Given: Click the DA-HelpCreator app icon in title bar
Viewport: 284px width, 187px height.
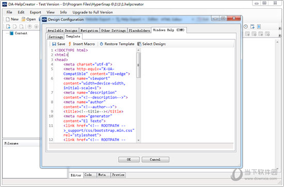Looking at the screenshot, I should [5, 4].
